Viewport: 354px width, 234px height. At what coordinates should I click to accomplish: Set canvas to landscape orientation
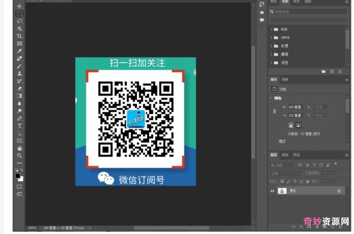[x=298, y=125]
